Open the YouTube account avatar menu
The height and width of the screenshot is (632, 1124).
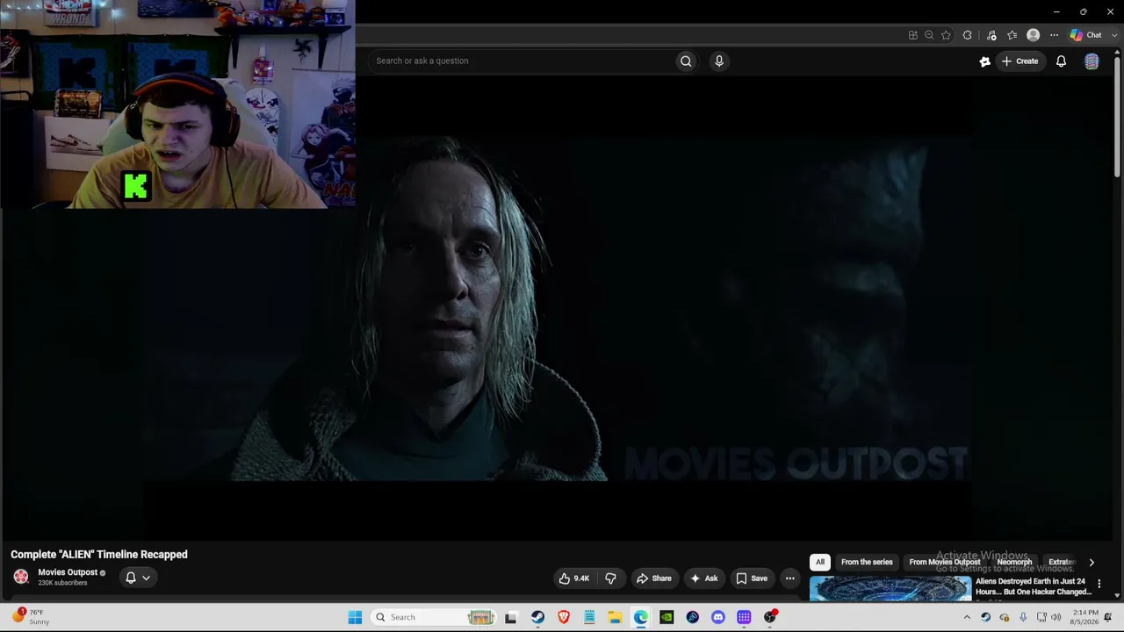tap(1092, 61)
